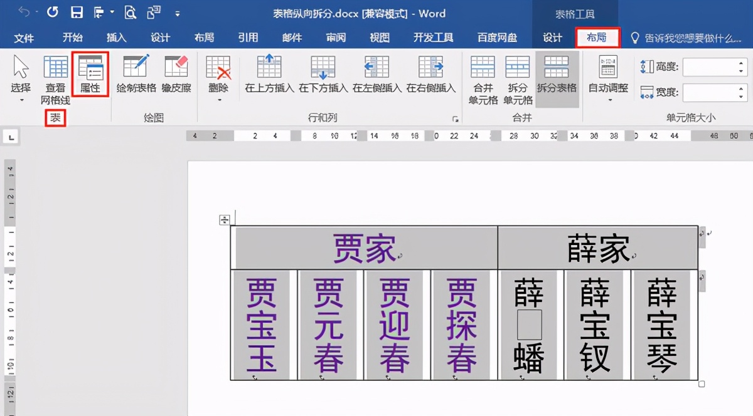Screen dimensions: 753x416
Task: Open table Properties (属性) dialog
Action: tap(90, 74)
